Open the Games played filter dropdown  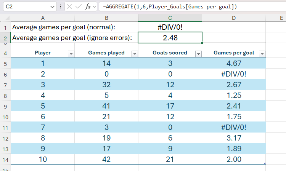(134, 54)
